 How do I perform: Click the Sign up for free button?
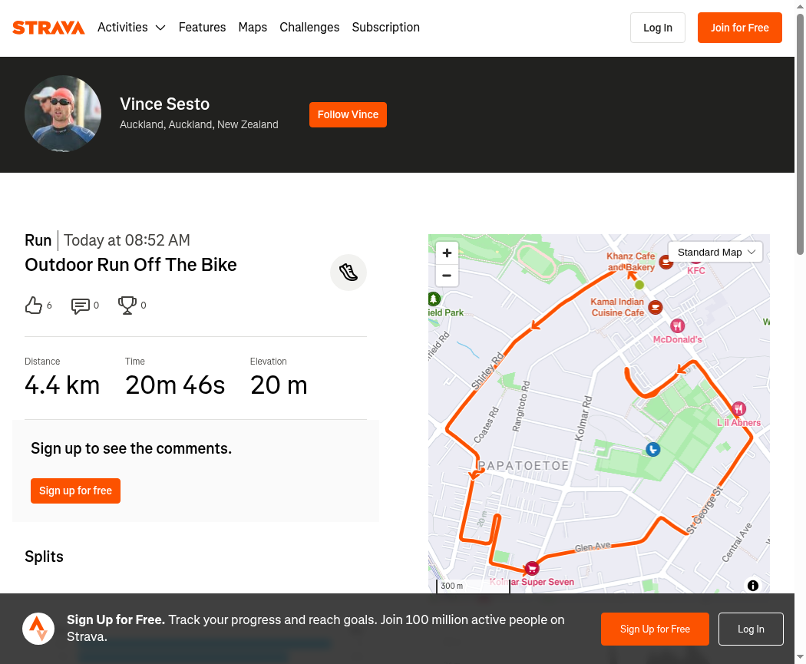pyautogui.click(x=75, y=491)
